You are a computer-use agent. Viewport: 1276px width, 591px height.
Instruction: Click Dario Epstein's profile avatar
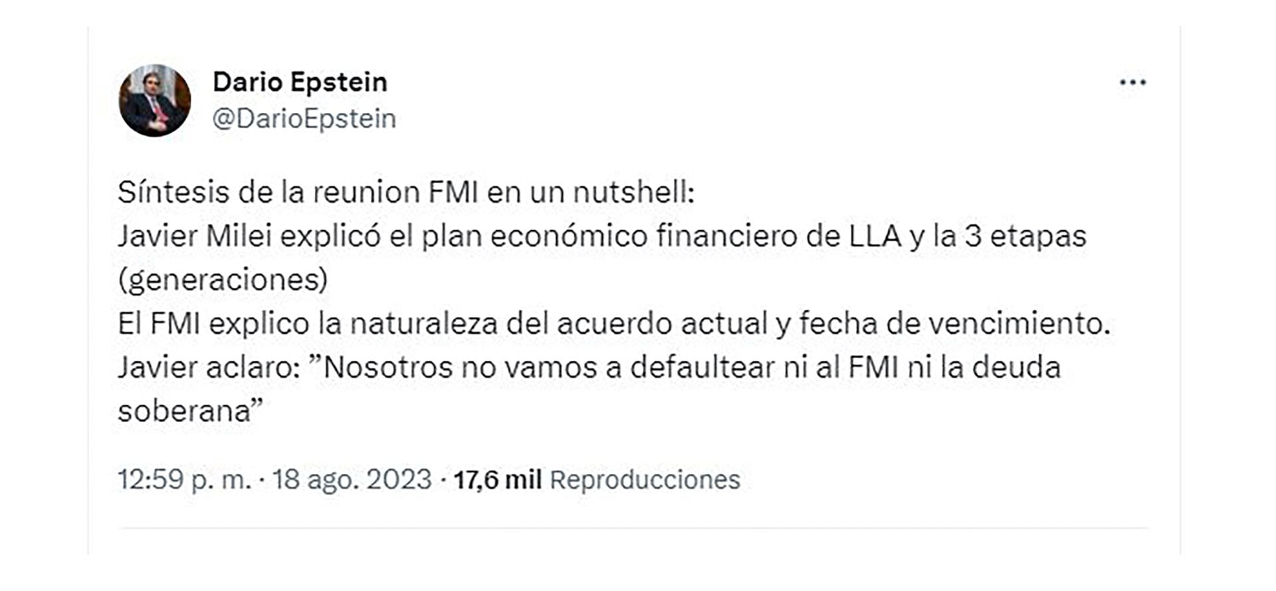[x=155, y=101]
